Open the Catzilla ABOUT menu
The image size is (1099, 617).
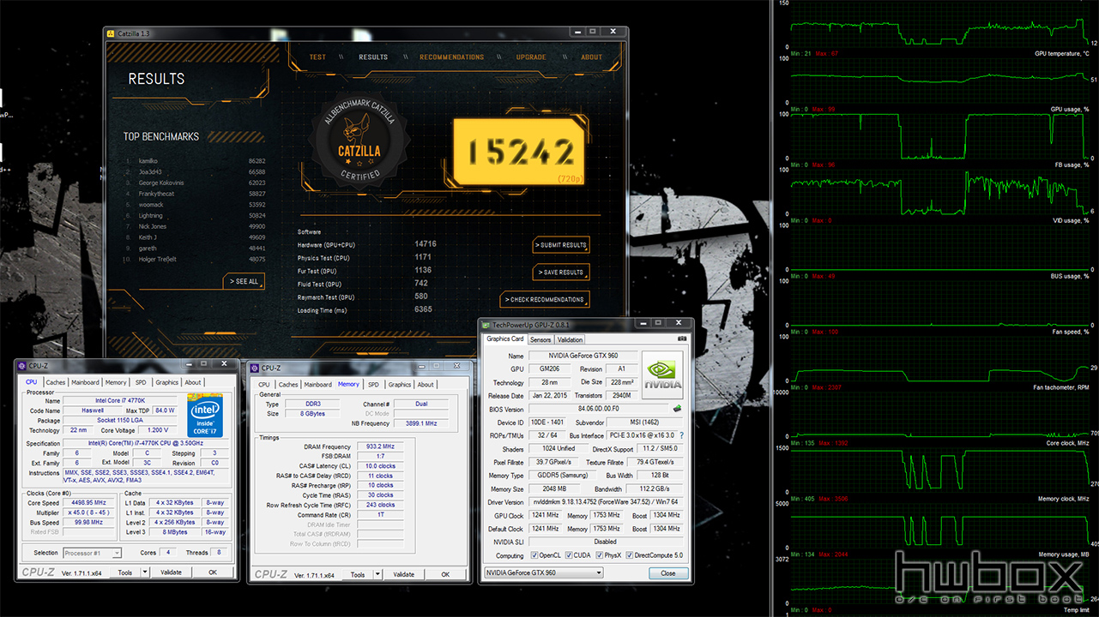click(592, 57)
